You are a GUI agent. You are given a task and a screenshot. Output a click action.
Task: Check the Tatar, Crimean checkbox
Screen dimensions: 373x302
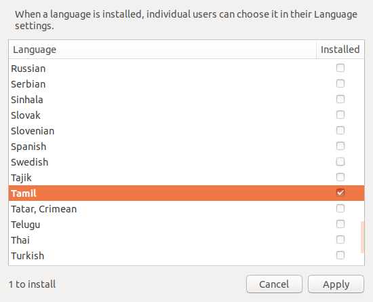coord(340,208)
